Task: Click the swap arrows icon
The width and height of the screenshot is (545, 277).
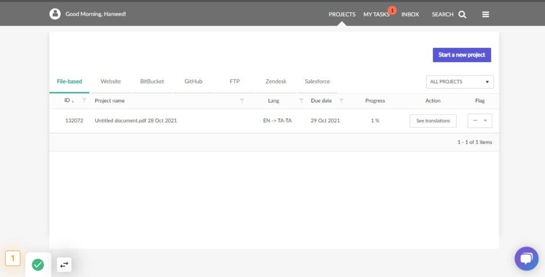Action: click(x=64, y=264)
